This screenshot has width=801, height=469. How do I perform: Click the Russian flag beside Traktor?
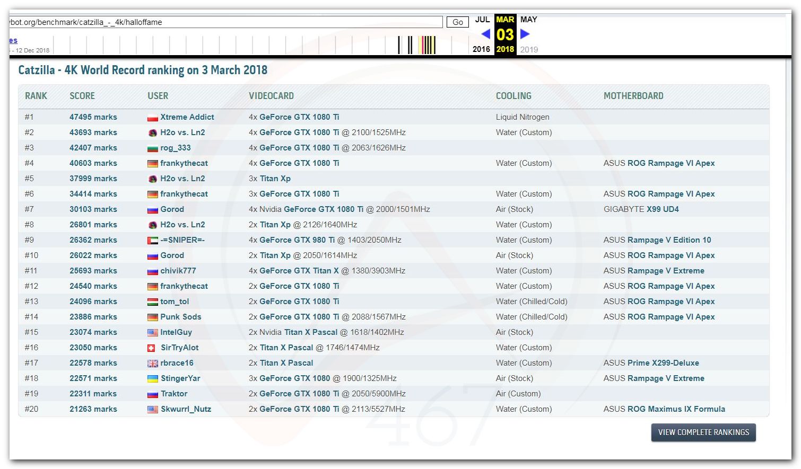click(152, 394)
